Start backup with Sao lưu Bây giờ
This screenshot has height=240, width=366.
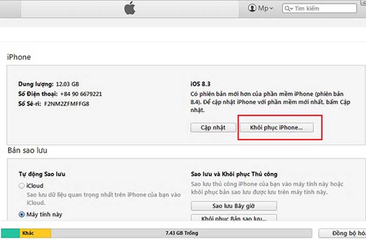(234, 206)
